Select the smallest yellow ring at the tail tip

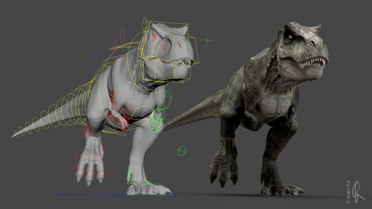tap(16, 134)
